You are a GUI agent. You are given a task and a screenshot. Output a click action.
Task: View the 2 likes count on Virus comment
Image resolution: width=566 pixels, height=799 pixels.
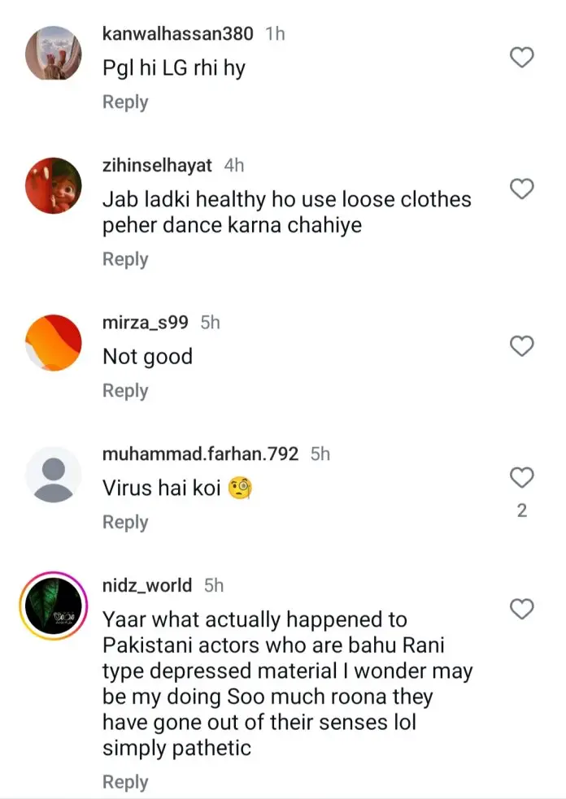point(522,510)
